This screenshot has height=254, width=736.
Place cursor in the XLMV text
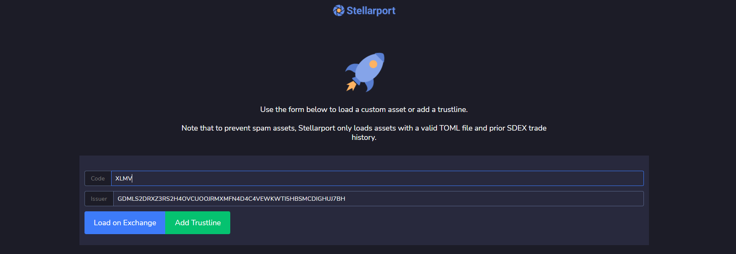tap(123, 178)
